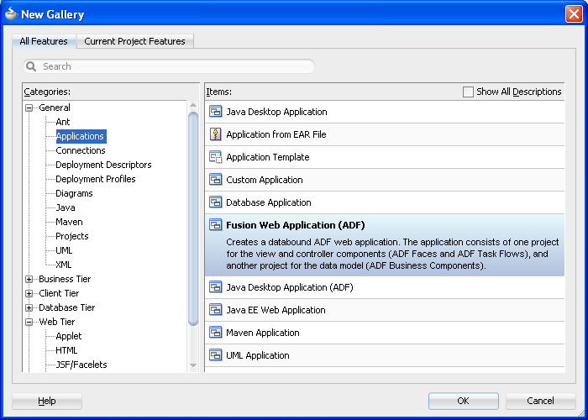
Task: Select the Applications category
Action: [81, 136]
